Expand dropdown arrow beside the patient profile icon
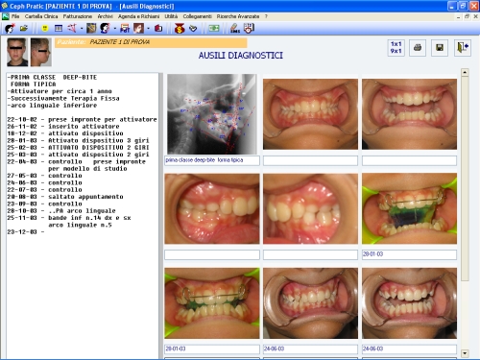The height and width of the screenshot is (360, 480). (x=115, y=29)
